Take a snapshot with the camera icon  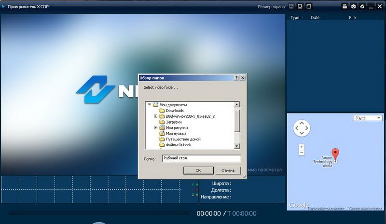pos(353,6)
